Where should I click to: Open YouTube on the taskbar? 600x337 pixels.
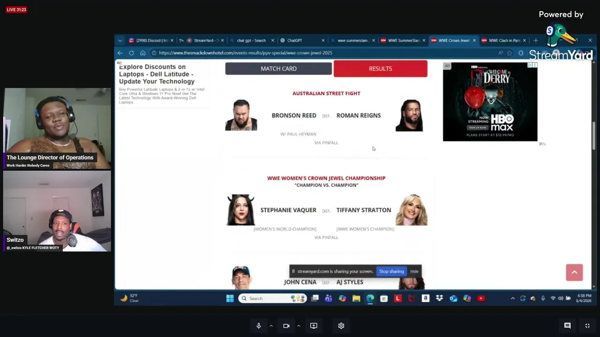[481, 299]
